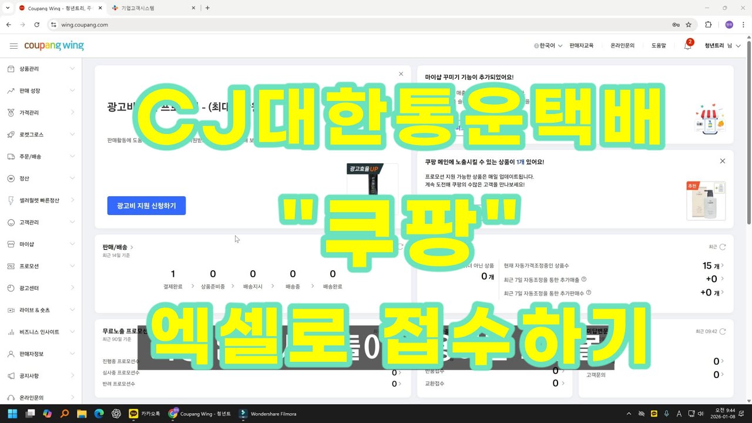The image size is (752, 423).
Task: Open the 판매/배송 section link
Action: (x=118, y=247)
